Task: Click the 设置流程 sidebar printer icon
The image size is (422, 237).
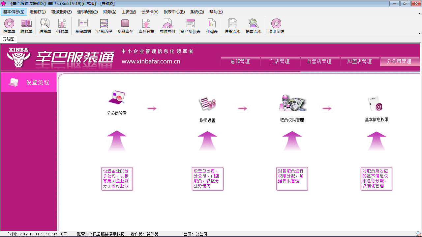Action: [x=14, y=82]
